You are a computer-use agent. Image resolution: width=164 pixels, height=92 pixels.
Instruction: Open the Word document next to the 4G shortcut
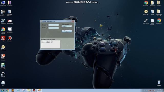10,13
